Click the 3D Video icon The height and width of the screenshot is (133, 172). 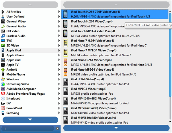[3, 45]
